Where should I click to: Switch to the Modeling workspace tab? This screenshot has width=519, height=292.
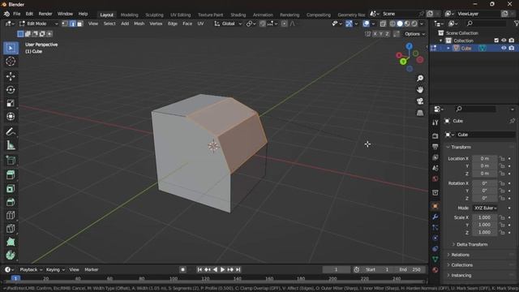pyautogui.click(x=129, y=15)
